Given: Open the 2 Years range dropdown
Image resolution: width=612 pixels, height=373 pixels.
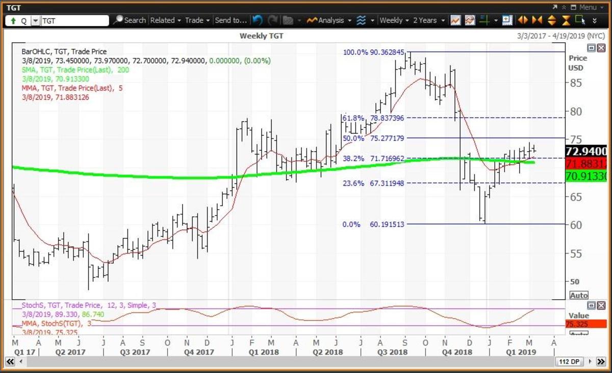Looking at the screenshot, I should (428, 20).
